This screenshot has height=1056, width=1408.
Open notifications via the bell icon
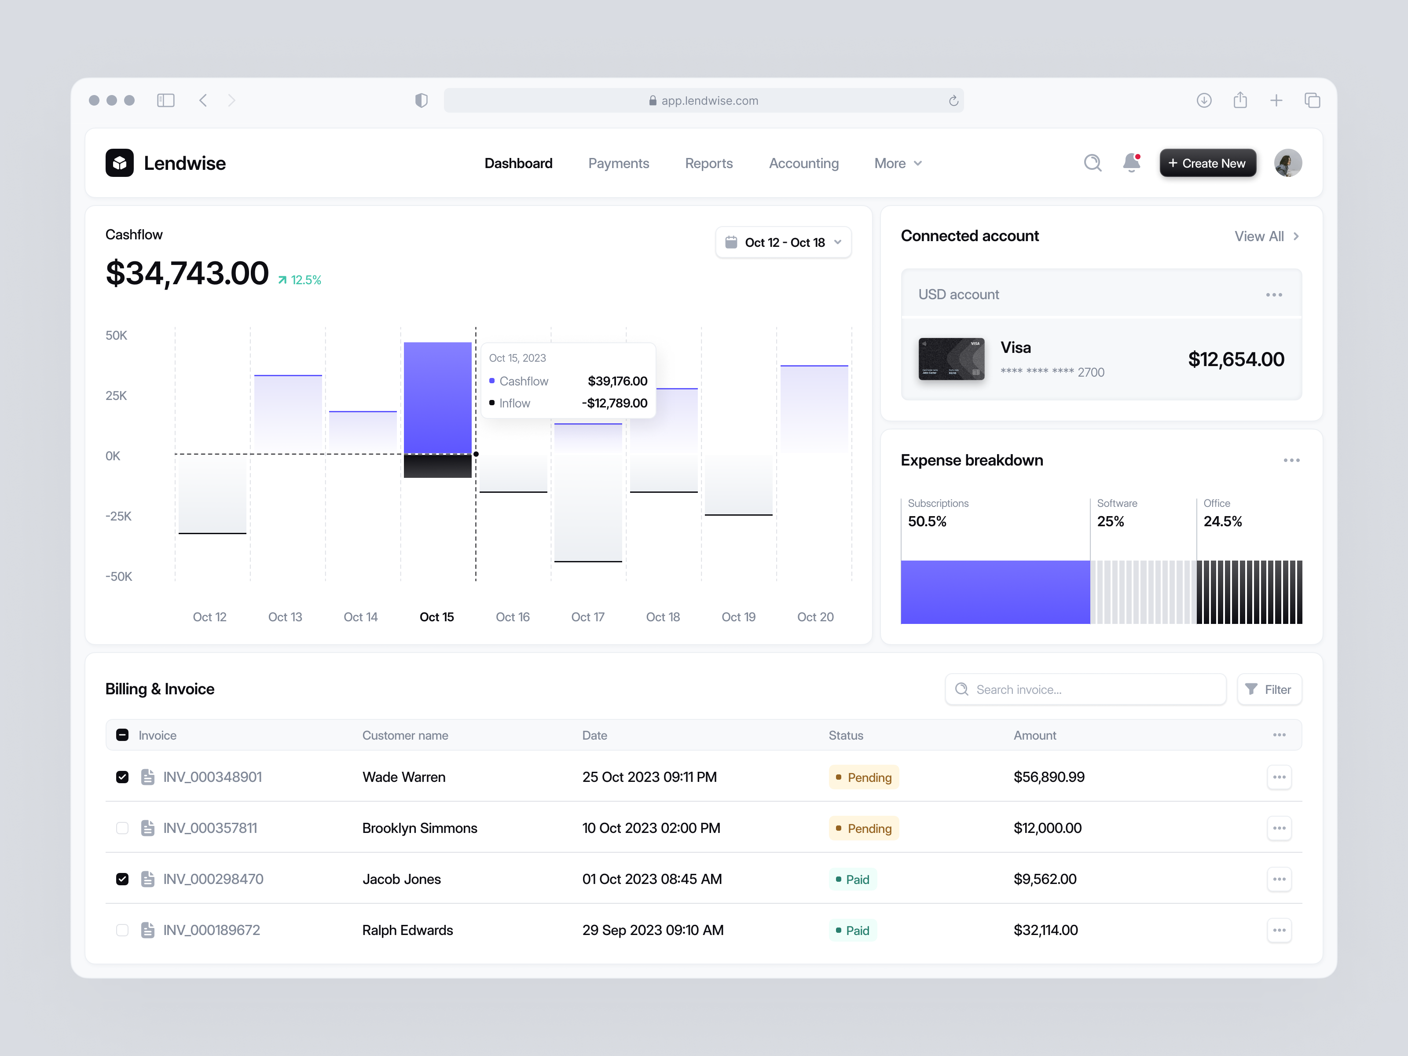[x=1131, y=163]
